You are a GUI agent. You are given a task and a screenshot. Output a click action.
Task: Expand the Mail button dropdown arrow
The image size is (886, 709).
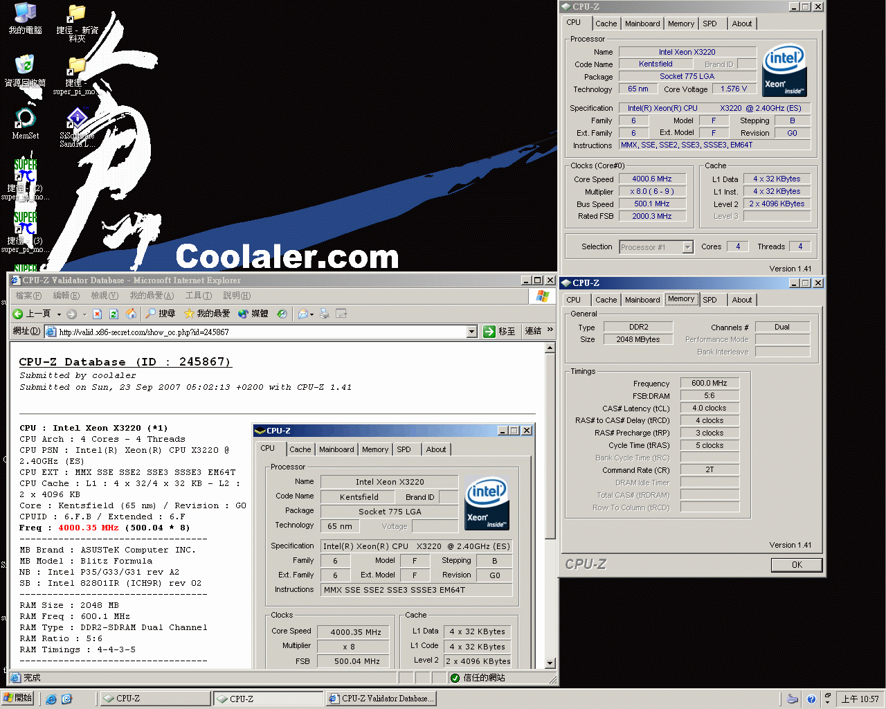pyautogui.click(x=312, y=314)
